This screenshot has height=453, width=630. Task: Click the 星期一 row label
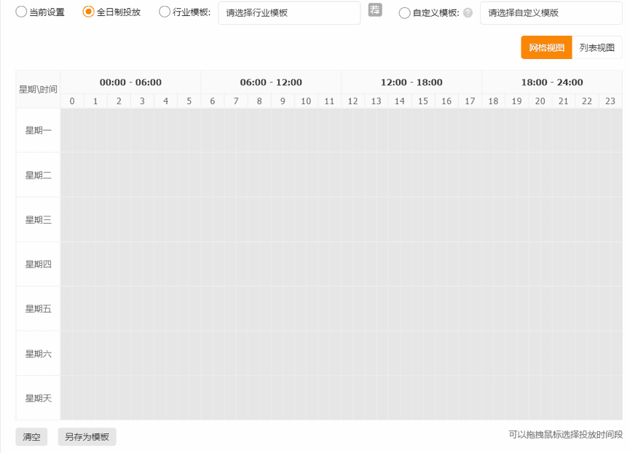38,130
